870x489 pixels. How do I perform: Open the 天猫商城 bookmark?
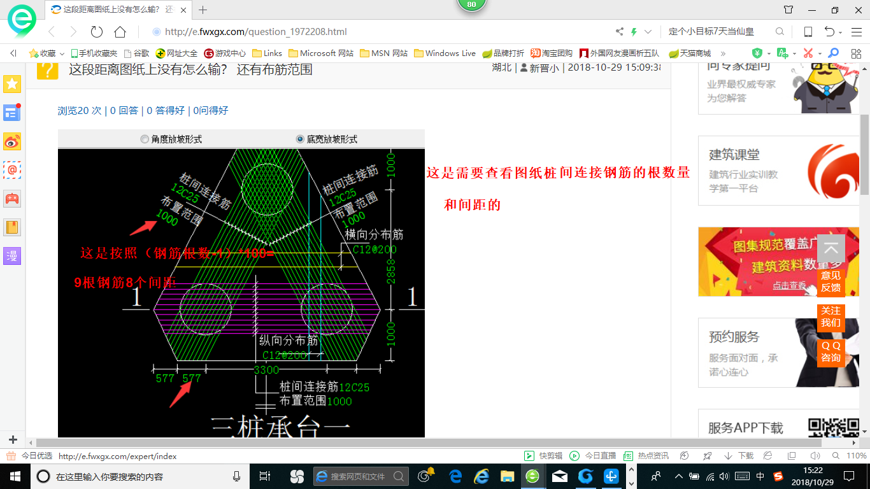(690, 53)
